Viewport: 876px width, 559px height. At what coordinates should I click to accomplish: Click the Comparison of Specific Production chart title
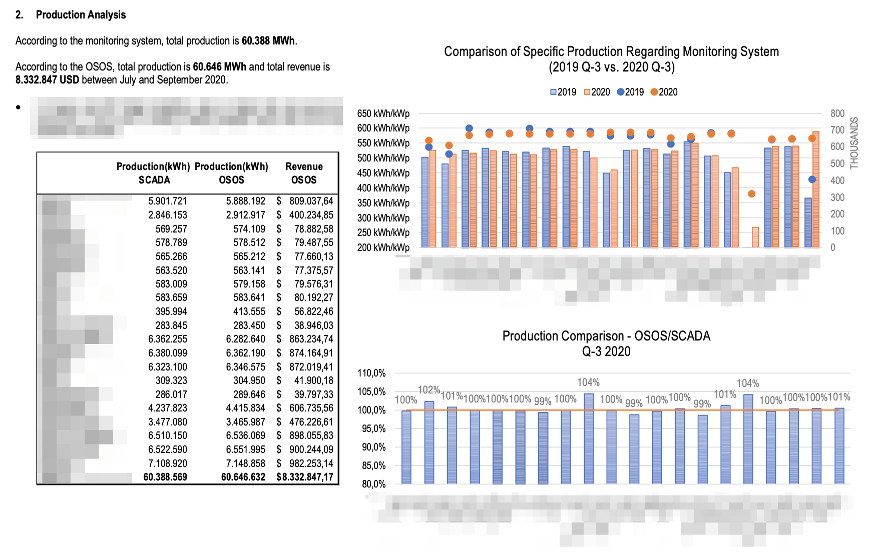tap(611, 59)
